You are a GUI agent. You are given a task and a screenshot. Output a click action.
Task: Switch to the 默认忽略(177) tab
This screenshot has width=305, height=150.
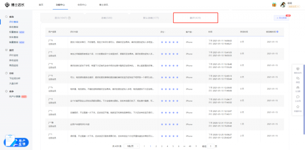(151, 18)
